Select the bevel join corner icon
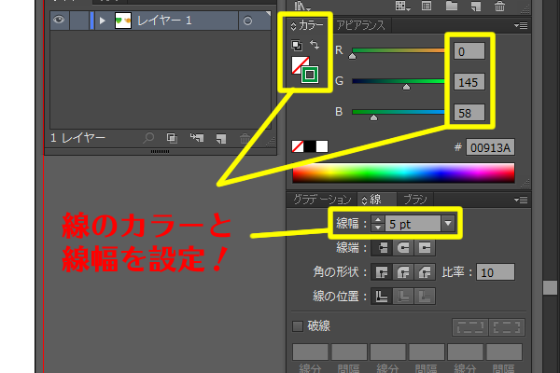 (x=425, y=272)
